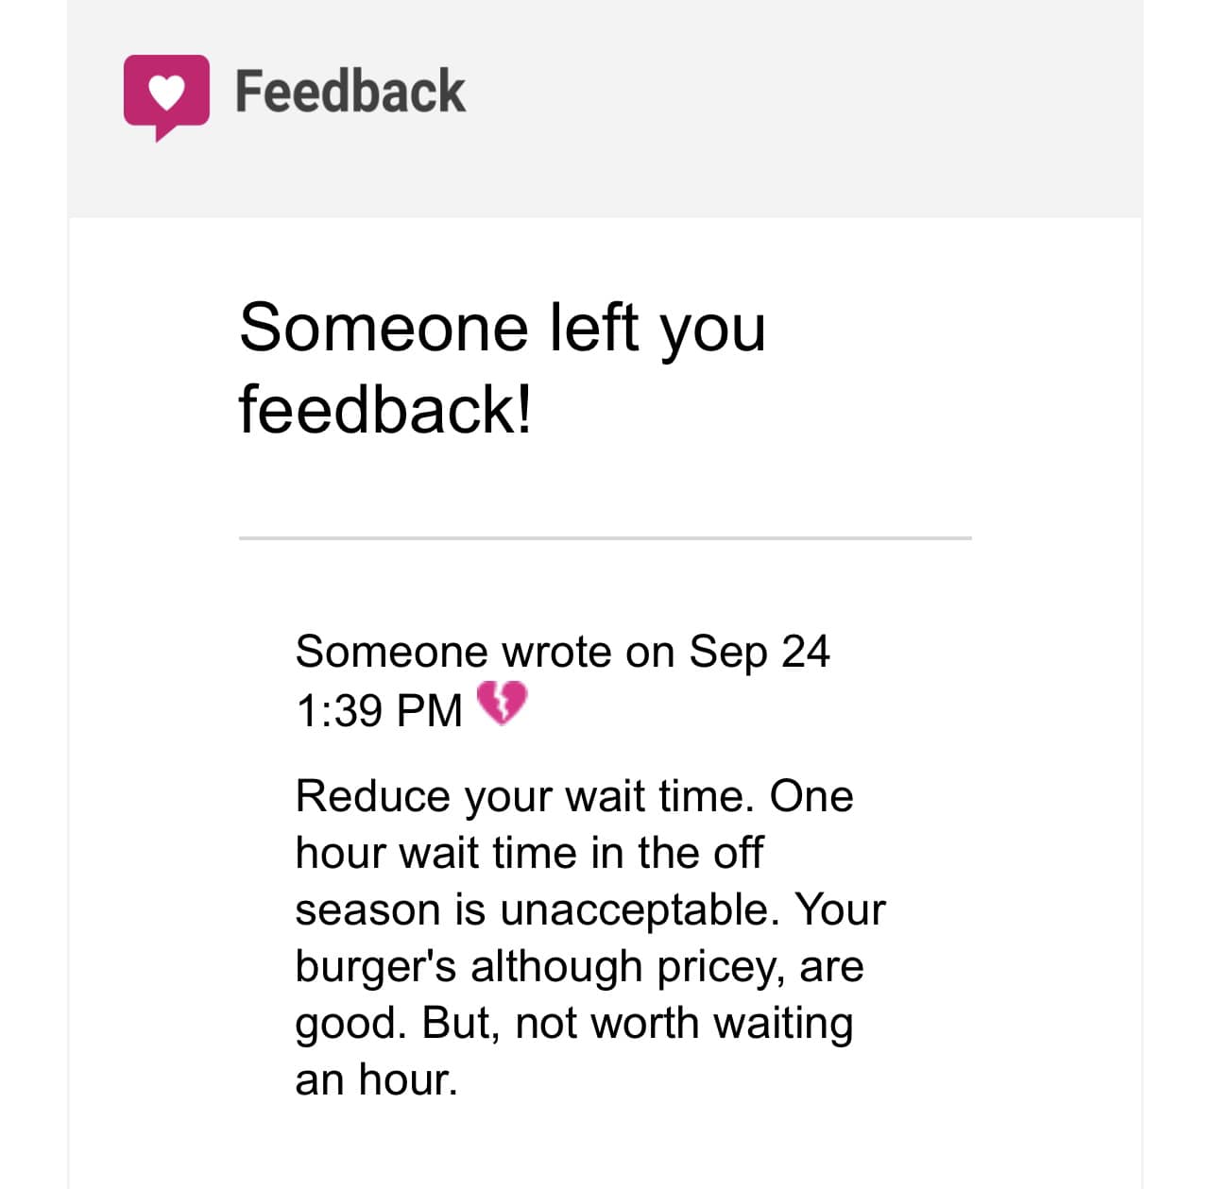Select the "Someone left you" heading line
Screen dimensions: 1212x1189
point(502,328)
